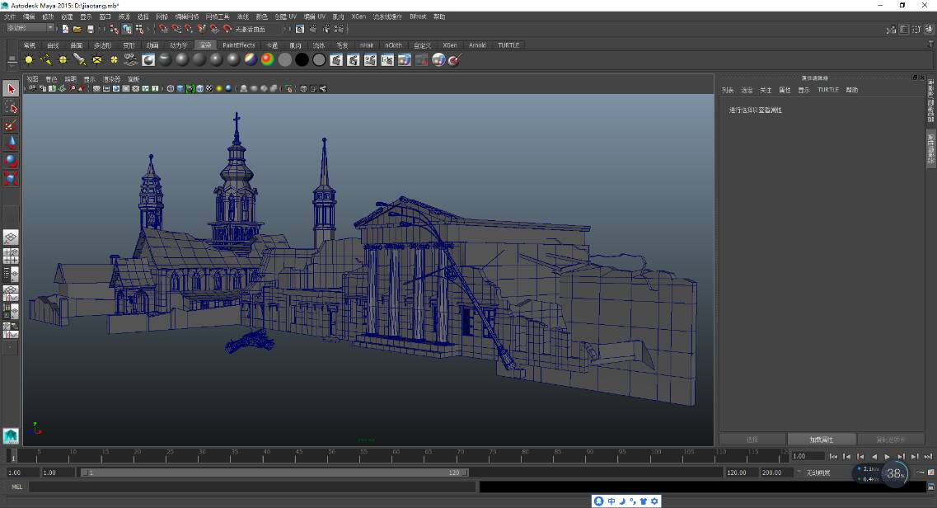Image resolution: width=937 pixels, height=508 pixels.
Task: Toggle the Attribute Editor panel icon
Action: (904, 29)
